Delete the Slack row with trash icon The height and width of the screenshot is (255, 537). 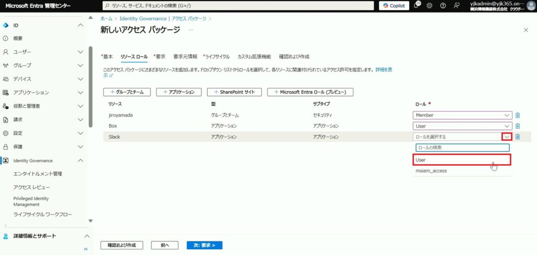coord(518,137)
